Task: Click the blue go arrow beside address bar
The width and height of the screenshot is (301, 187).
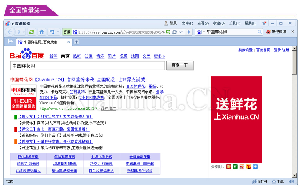Action: coord(189,32)
